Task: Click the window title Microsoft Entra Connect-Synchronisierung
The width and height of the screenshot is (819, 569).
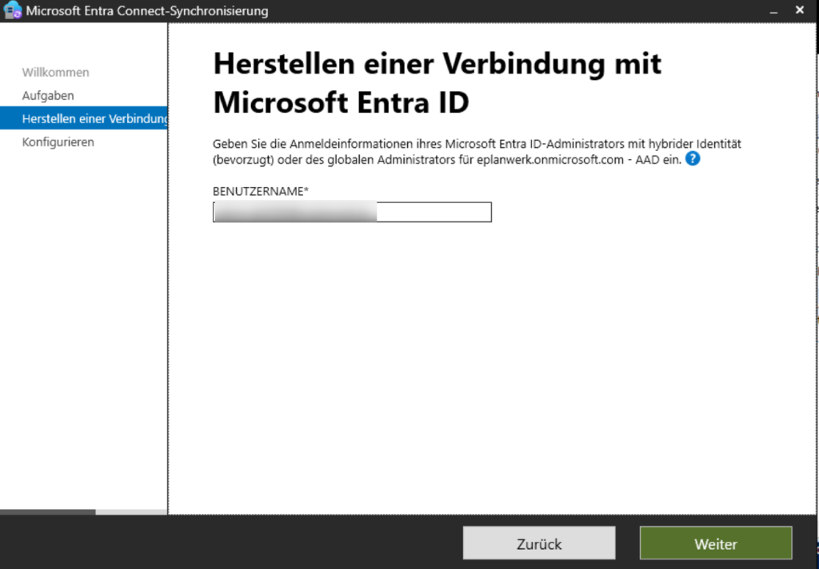Action: pos(147,11)
